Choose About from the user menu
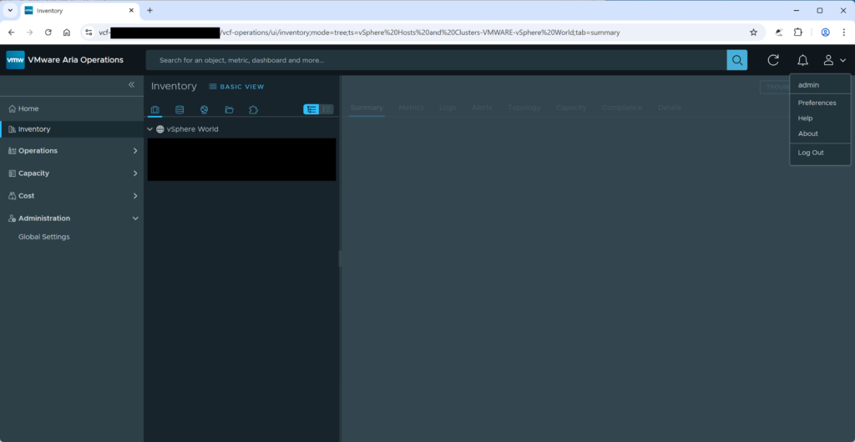Viewport: 855px width, 442px height. (807, 133)
